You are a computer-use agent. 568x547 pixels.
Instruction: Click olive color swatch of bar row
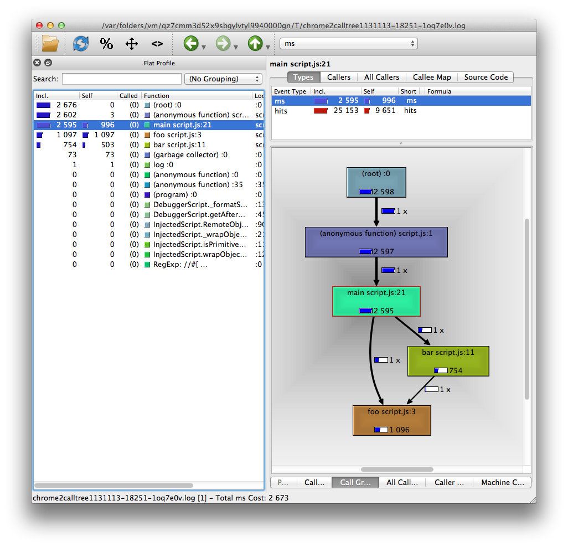[147, 145]
